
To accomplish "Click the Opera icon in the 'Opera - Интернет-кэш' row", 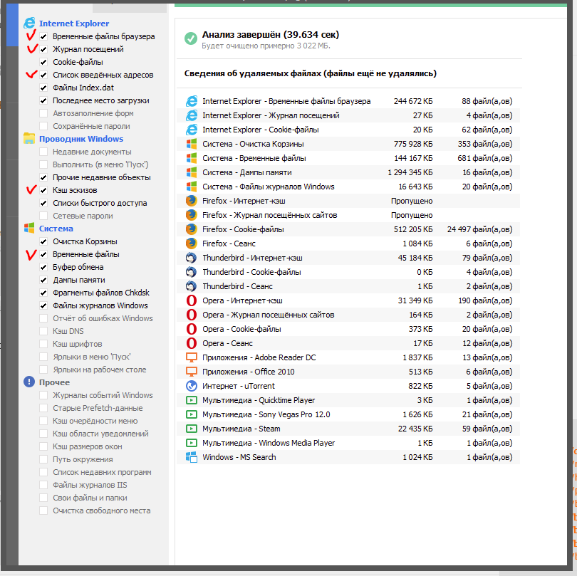I will click(192, 300).
